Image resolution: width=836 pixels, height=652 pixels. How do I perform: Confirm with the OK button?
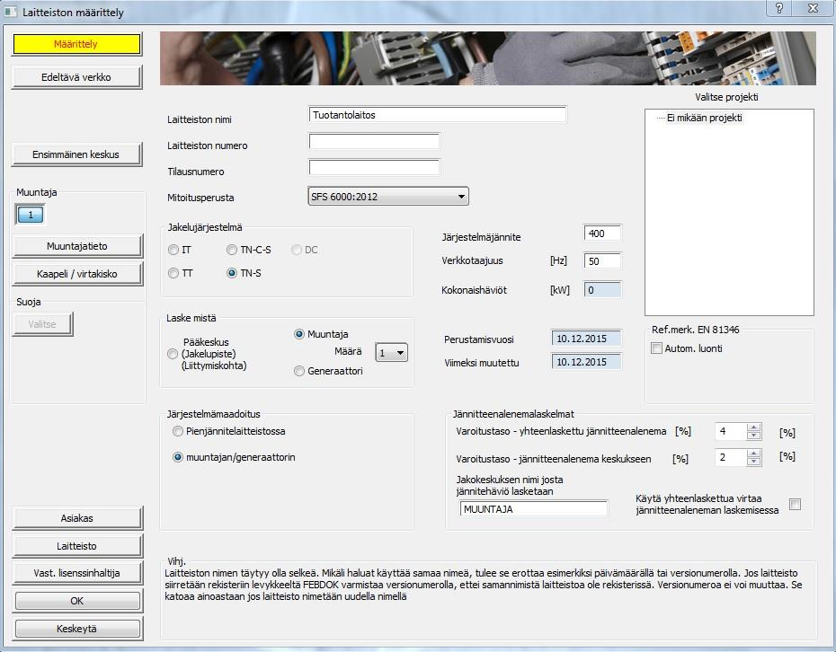[77, 601]
